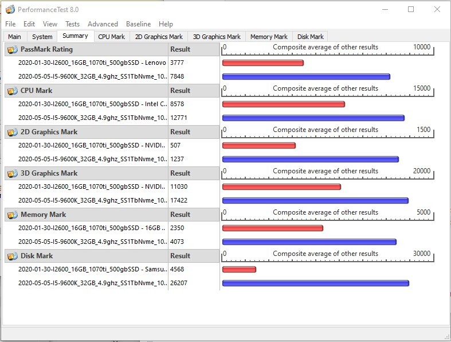Open the 2D Graphics Mark tab
Screen dimensions: 451x342
pyautogui.click(x=159, y=37)
